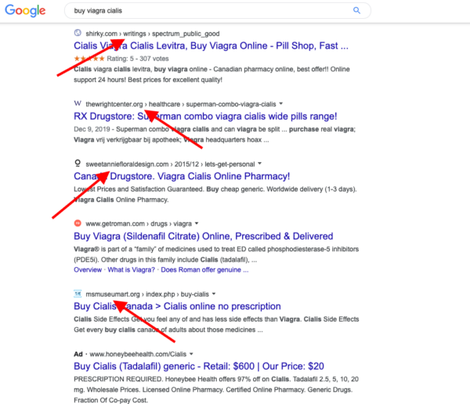Image resolution: width=470 pixels, height=404 pixels.
Task: Click the Google logo
Action: point(25,11)
